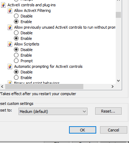Open the Reset to Medium (default) dropdown
The image size is (129, 143).
coord(53,112)
